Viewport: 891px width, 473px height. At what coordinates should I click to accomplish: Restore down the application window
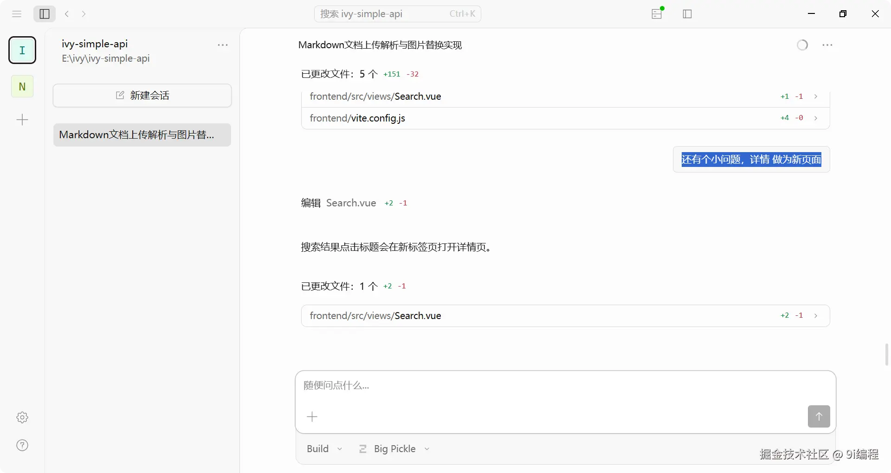(843, 14)
